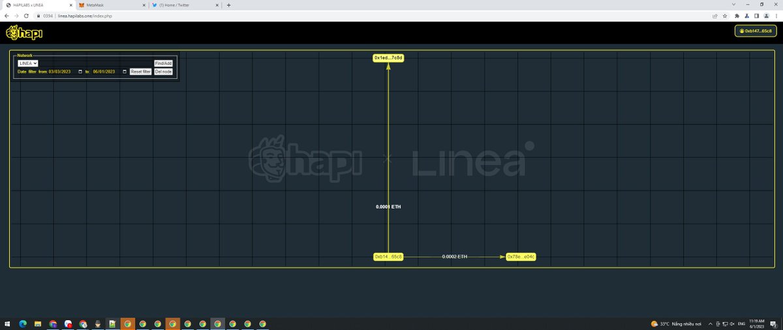Open the volume icon in system tray
This screenshot has width=783, height=330.
(x=731, y=323)
